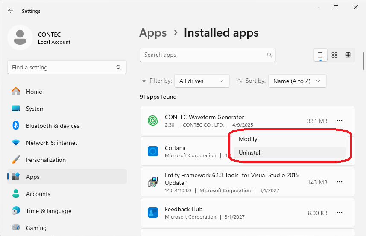This screenshot has width=366, height=236.
Task: Click the 91 apps found text
Action: point(158,97)
